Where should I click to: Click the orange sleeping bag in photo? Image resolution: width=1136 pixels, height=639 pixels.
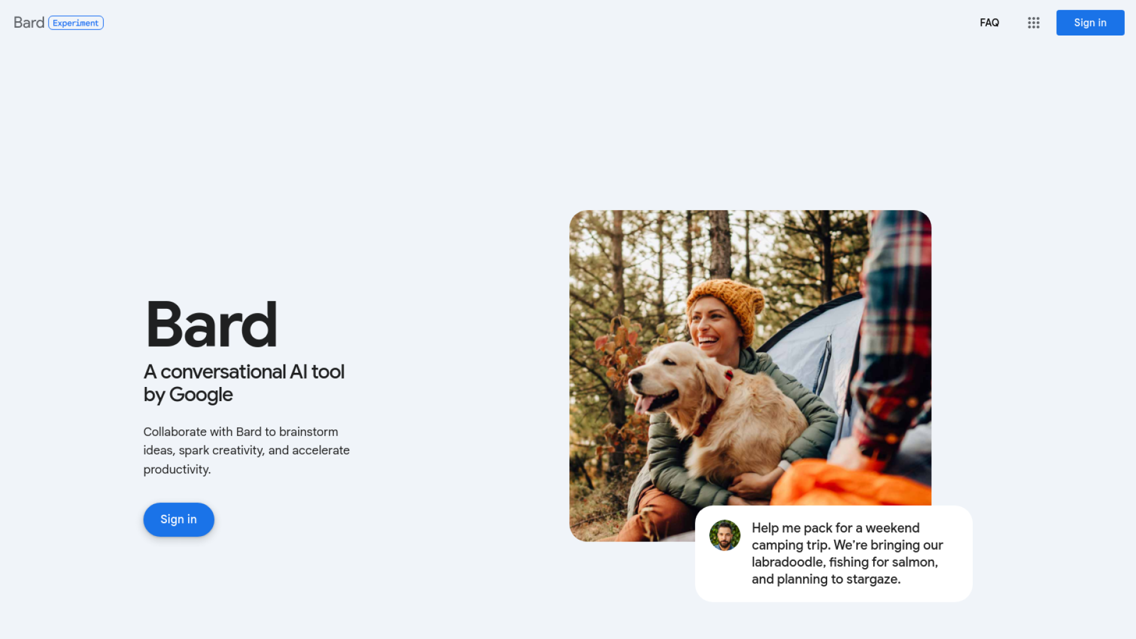(x=852, y=482)
